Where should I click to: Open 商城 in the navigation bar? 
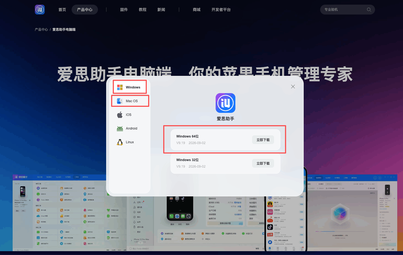click(x=197, y=10)
